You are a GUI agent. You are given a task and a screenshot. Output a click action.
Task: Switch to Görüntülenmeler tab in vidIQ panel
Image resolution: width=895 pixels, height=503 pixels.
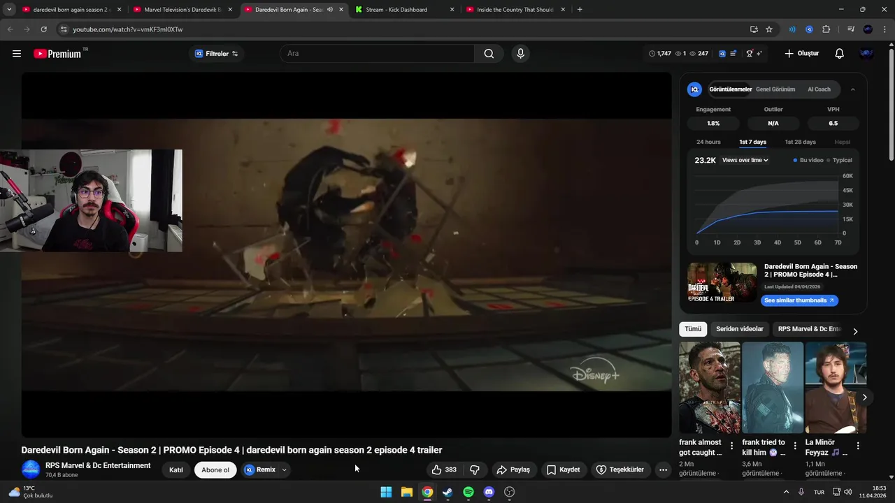(730, 89)
